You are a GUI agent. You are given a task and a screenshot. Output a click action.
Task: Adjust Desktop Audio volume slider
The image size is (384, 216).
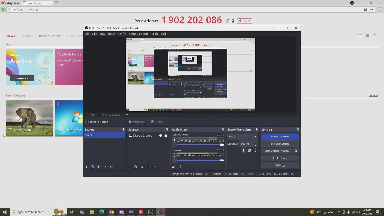201,145
